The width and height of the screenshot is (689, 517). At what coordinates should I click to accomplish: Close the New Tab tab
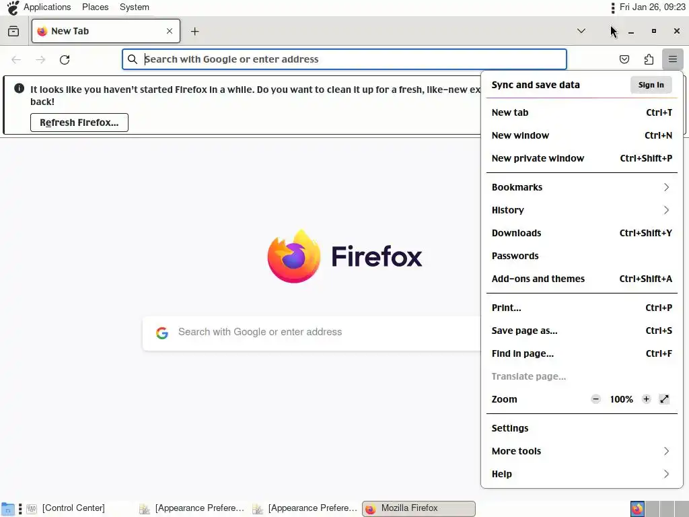(169, 31)
